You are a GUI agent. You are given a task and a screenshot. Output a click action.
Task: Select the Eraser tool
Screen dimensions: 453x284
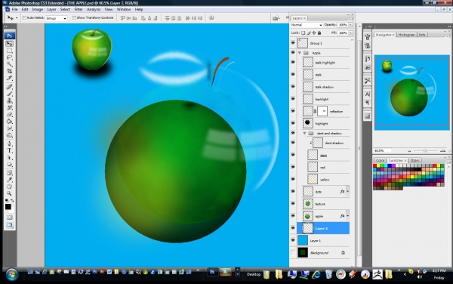coord(10,114)
